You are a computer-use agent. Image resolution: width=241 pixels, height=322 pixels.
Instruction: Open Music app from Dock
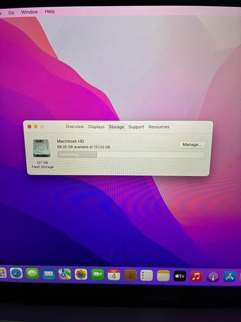point(196,276)
